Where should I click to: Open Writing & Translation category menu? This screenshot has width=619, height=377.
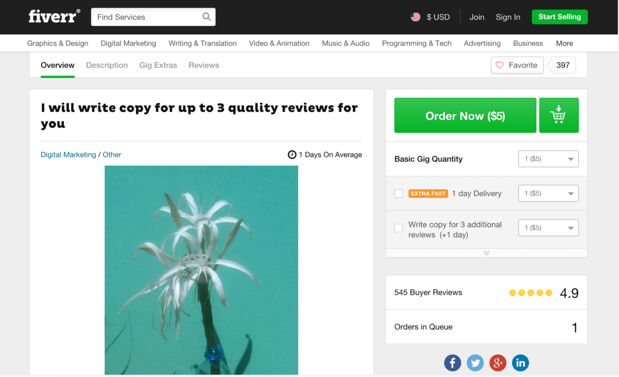pyautogui.click(x=203, y=43)
